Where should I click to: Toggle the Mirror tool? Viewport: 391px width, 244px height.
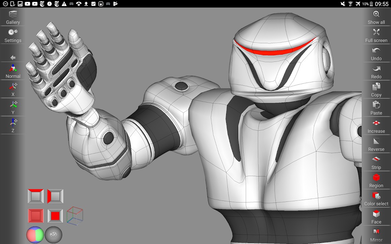point(376,235)
